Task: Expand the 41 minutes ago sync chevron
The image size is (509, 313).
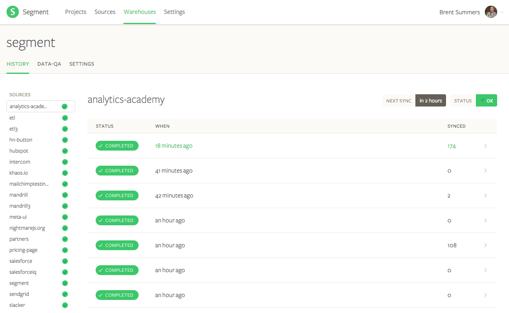Action: pos(485,171)
